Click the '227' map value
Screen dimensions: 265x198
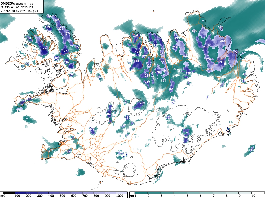pyautogui.click(x=77, y=47)
